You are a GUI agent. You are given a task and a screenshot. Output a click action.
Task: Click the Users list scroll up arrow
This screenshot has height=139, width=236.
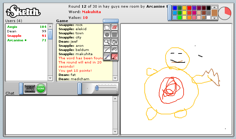coord(50,27)
